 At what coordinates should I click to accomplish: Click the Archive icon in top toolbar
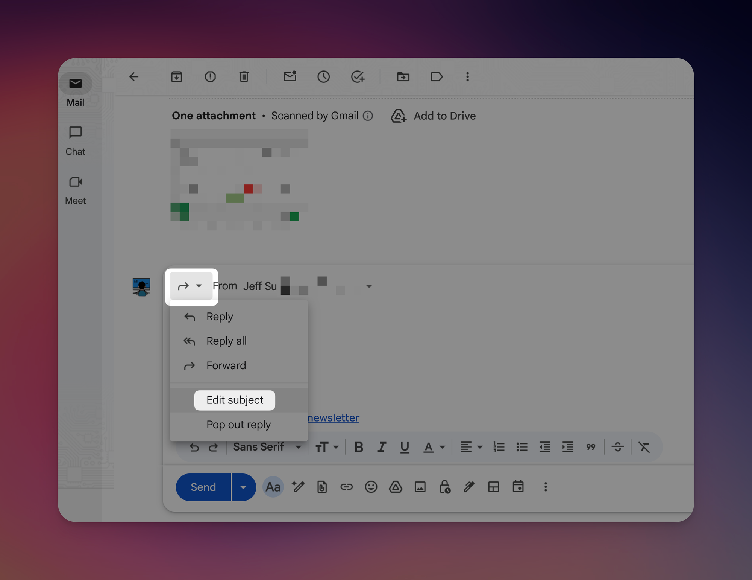click(176, 77)
